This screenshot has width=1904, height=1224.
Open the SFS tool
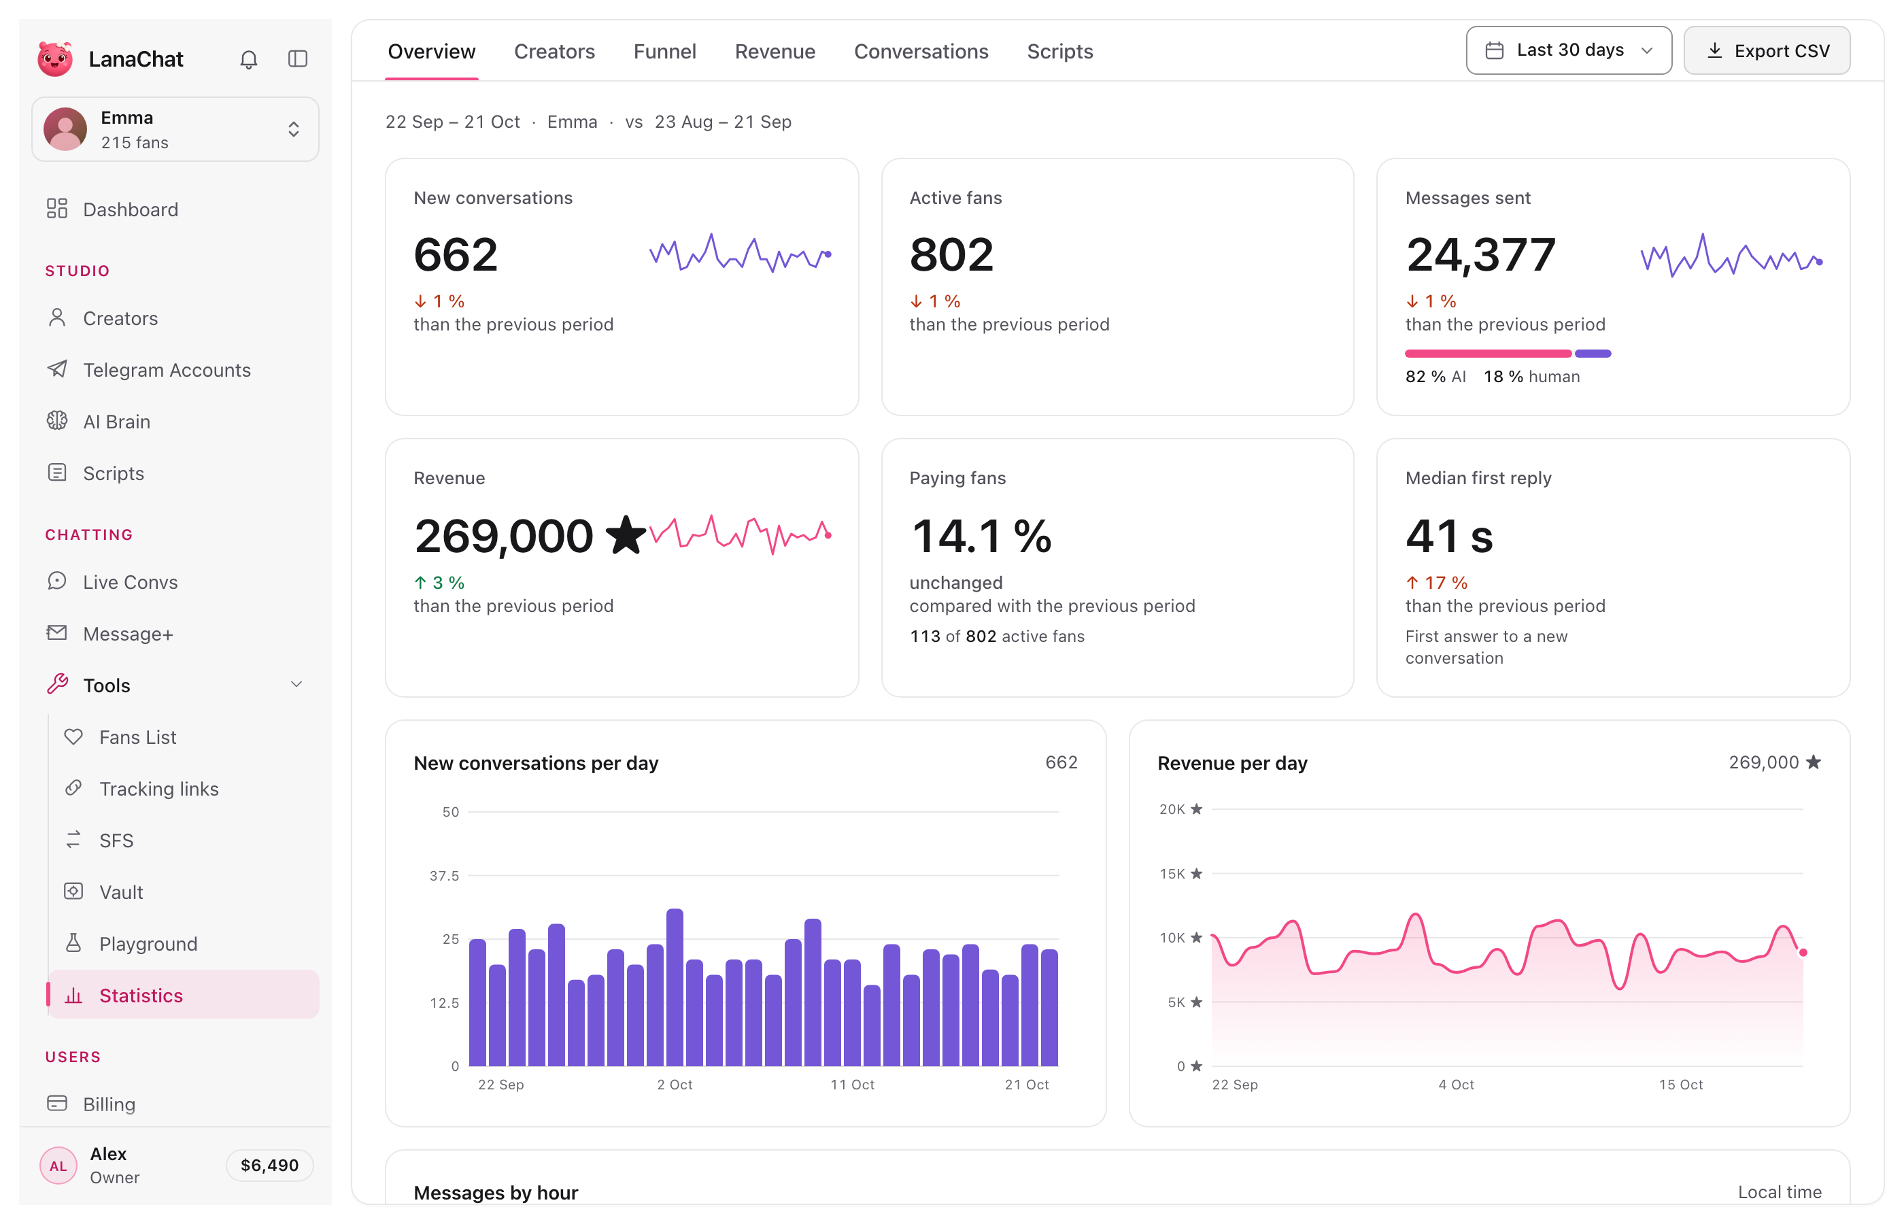pos(184,840)
